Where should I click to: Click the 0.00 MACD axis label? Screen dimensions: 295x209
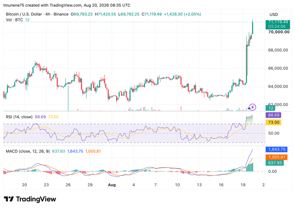(273, 171)
